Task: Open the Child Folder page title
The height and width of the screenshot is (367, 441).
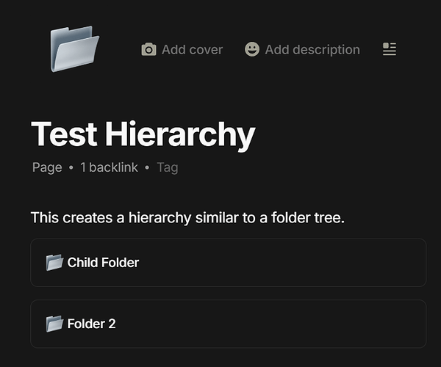Action: [x=103, y=263]
